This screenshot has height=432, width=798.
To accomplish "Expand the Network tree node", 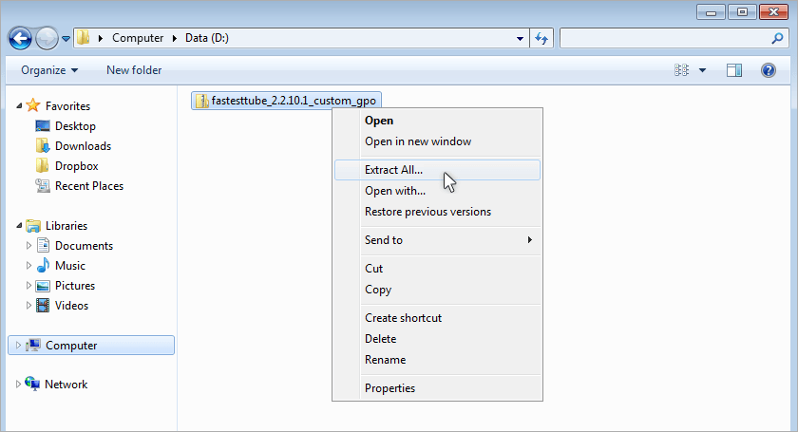I will [19, 385].
